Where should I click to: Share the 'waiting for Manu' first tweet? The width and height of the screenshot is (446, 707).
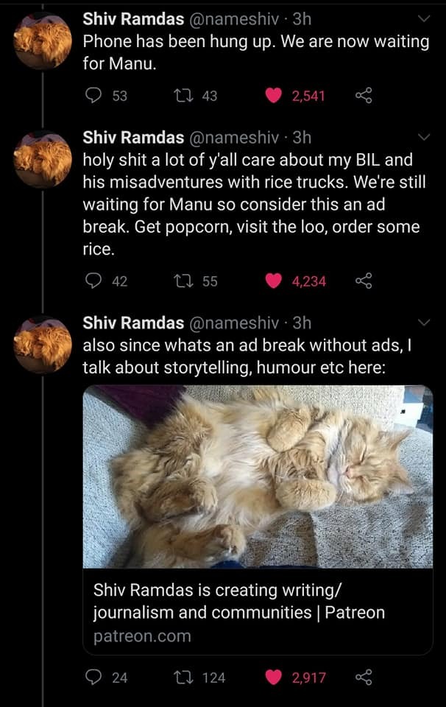(x=362, y=96)
